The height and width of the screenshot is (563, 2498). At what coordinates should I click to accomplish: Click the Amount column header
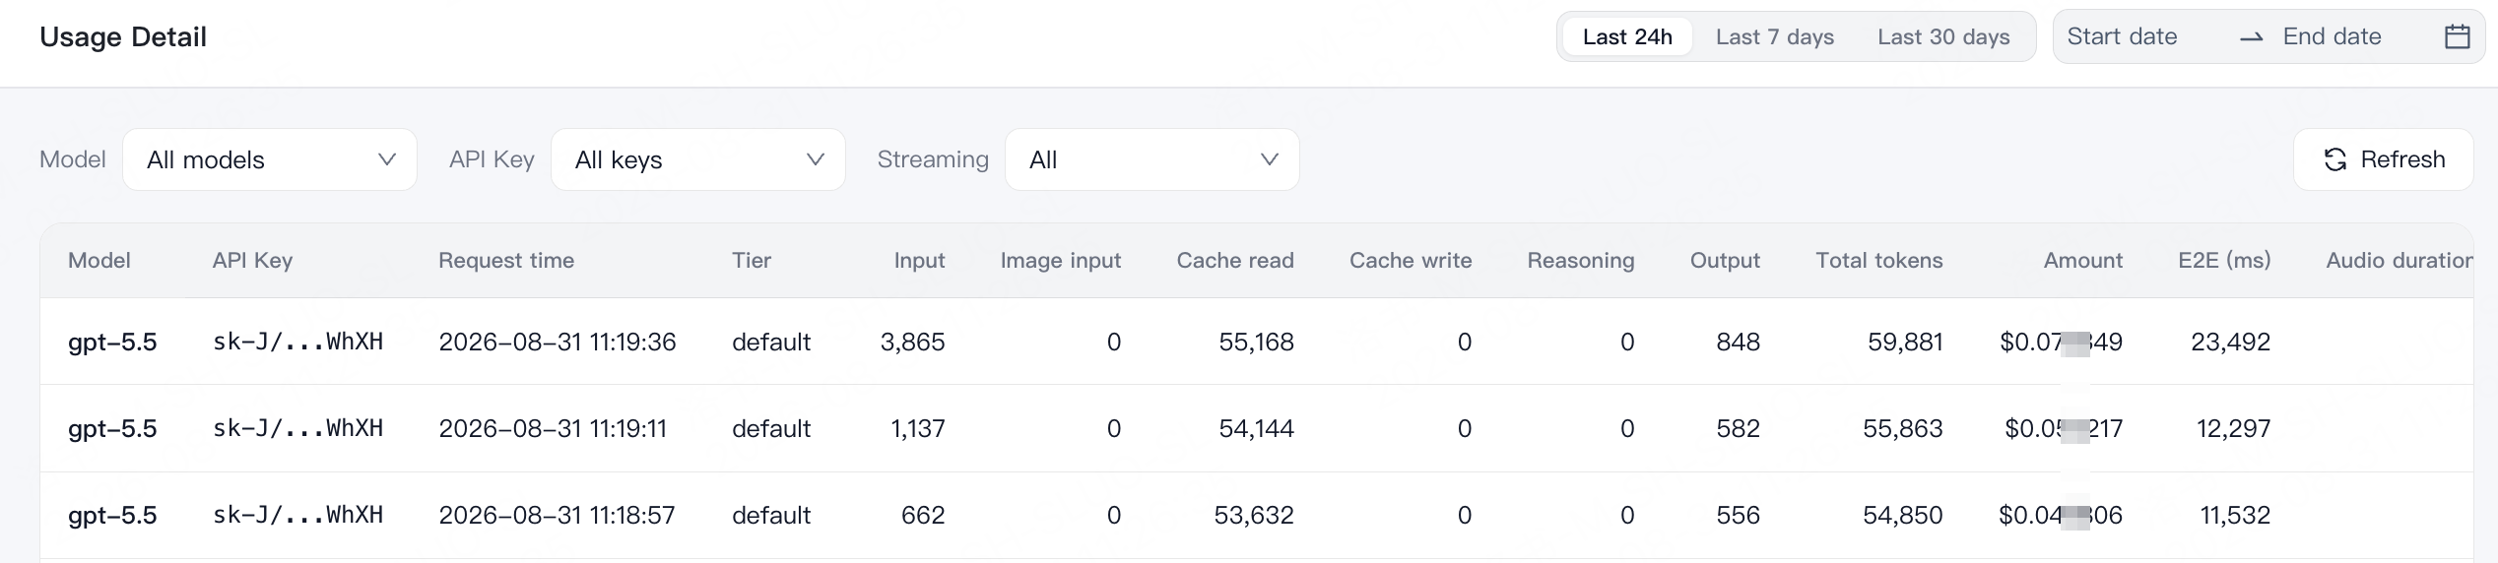point(2083,260)
